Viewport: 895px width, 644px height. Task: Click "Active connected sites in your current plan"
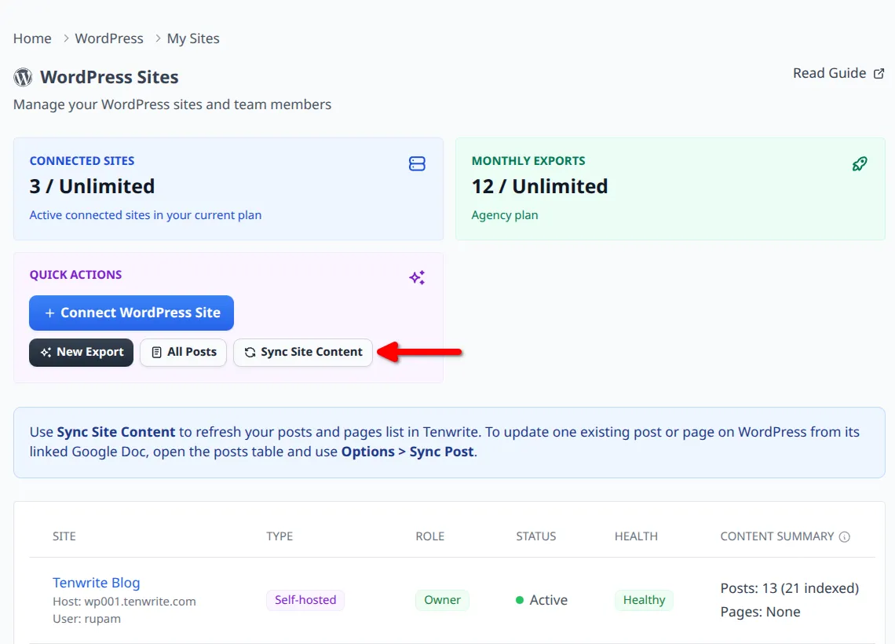[x=145, y=215]
